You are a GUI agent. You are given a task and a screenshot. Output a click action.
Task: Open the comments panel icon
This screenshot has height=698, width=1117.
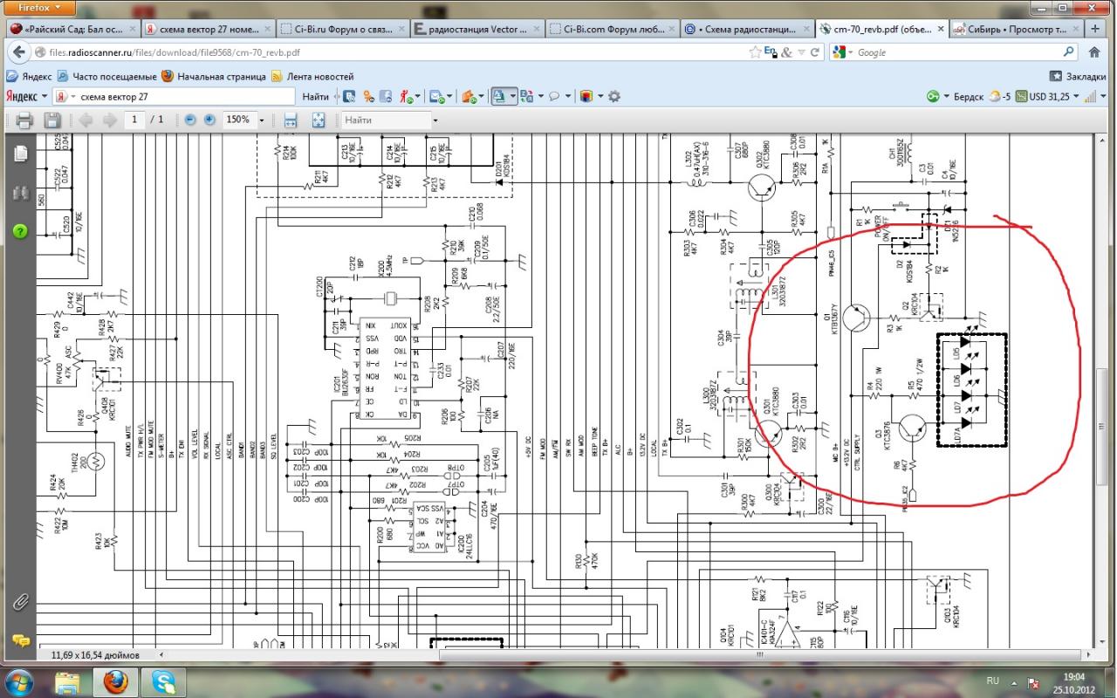tap(21, 641)
